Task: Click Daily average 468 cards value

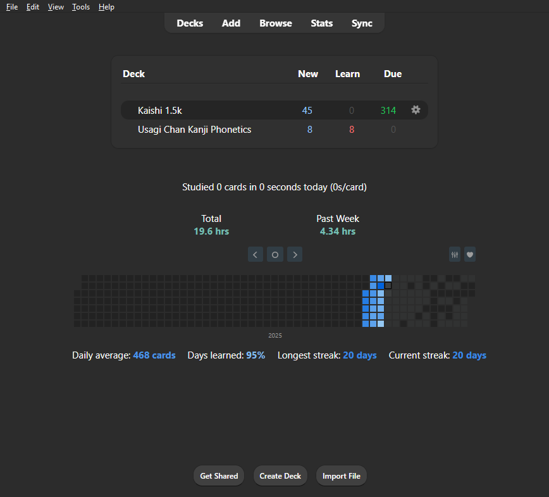Action: [154, 355]
